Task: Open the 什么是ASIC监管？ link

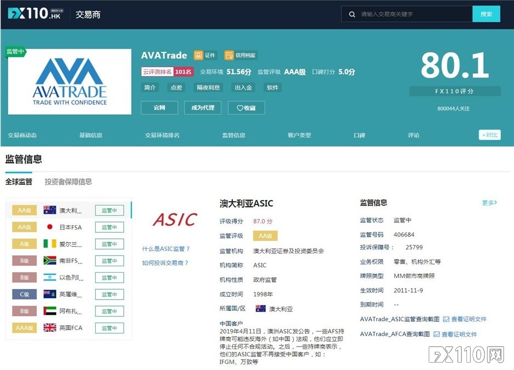Action: [x=166, y=249]
